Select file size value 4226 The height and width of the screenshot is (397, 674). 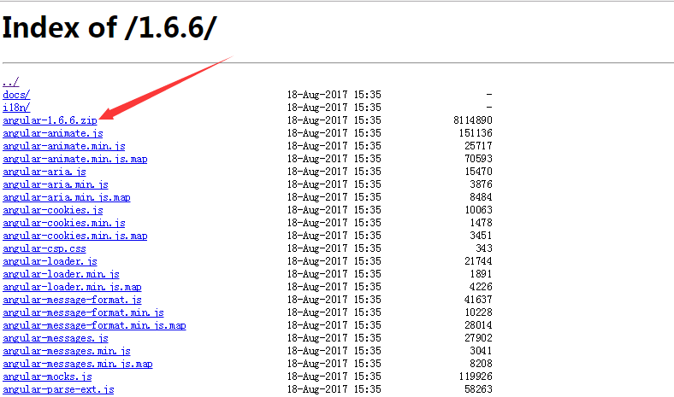click(481, 287)
